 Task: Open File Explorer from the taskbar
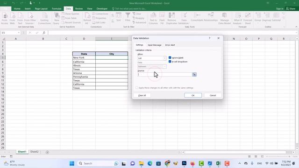(x=141, y=163)
